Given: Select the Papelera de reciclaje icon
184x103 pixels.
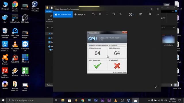Looking at the screenshot, I should click(5, 33).
